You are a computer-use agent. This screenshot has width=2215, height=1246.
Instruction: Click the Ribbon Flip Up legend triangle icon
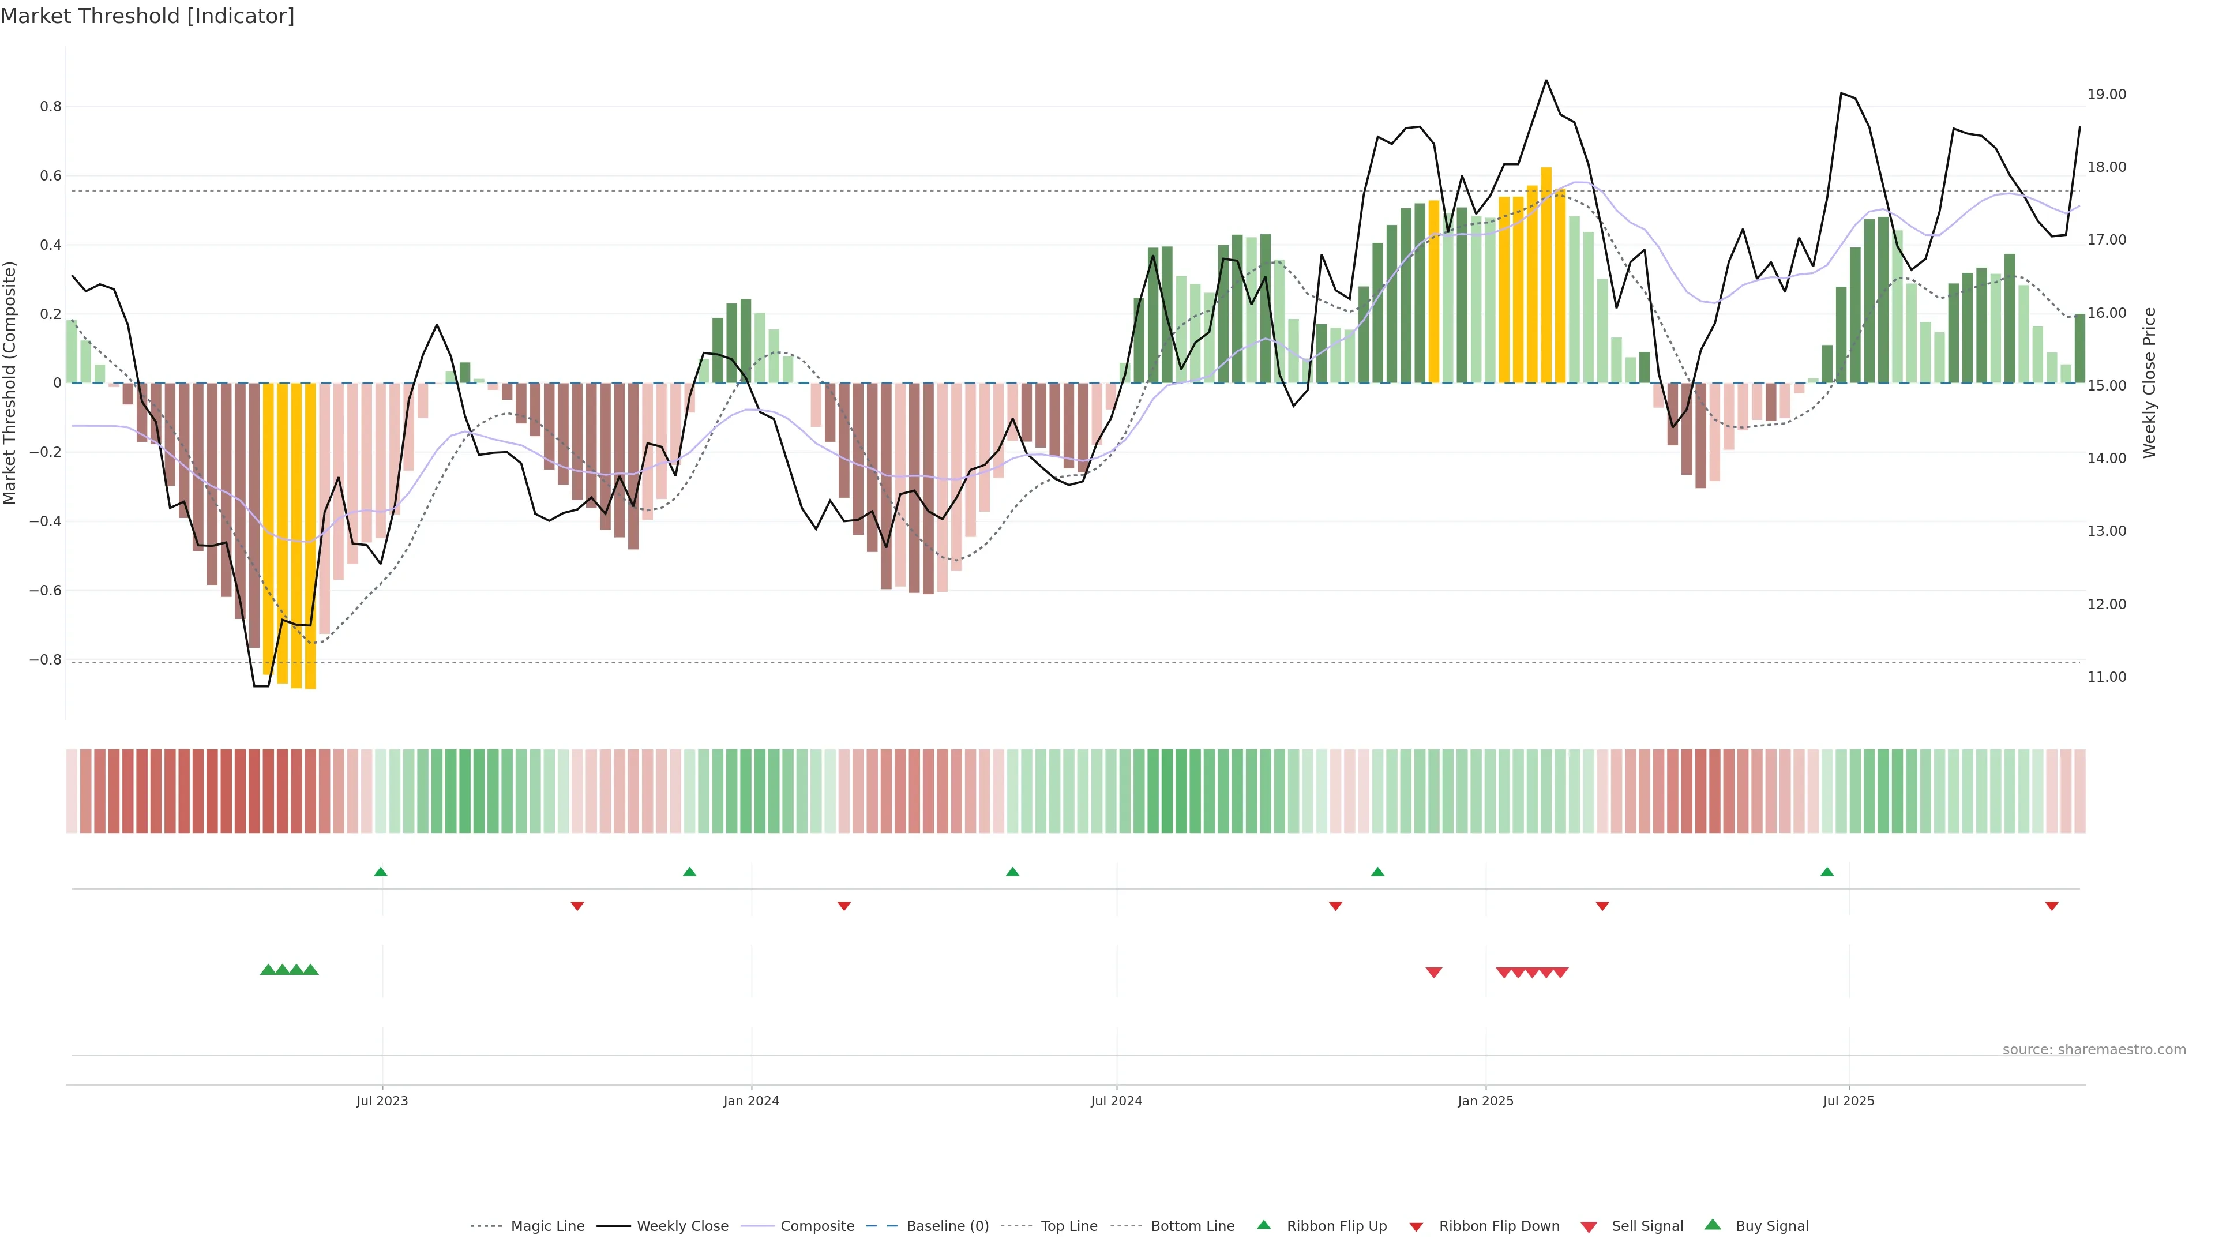click(x=1263, y=1225)
